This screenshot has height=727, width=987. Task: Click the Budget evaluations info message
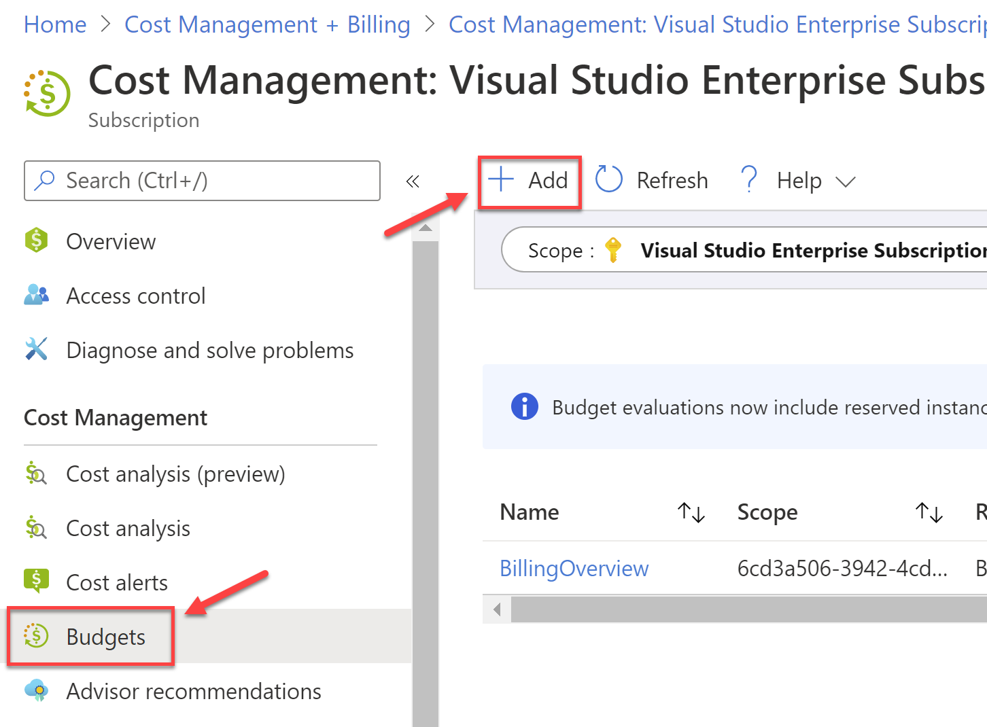735,407
